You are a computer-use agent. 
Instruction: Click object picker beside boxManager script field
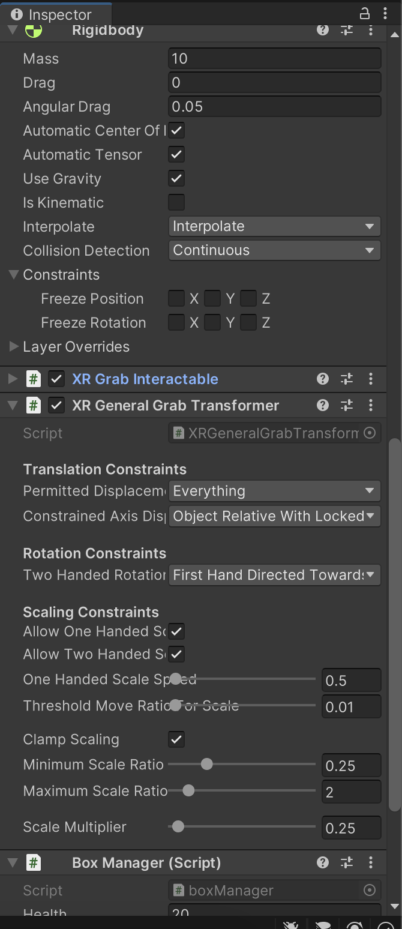click(370, 890)
